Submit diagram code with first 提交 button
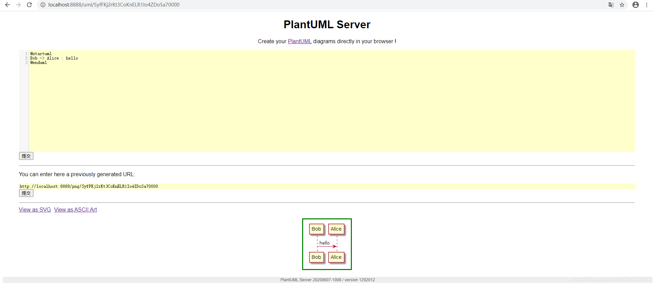 (x=26, y=156)
